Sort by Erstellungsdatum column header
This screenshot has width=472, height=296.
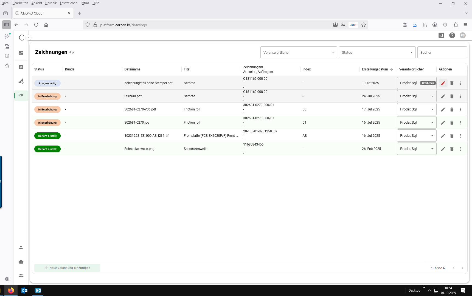coord(375,69)
